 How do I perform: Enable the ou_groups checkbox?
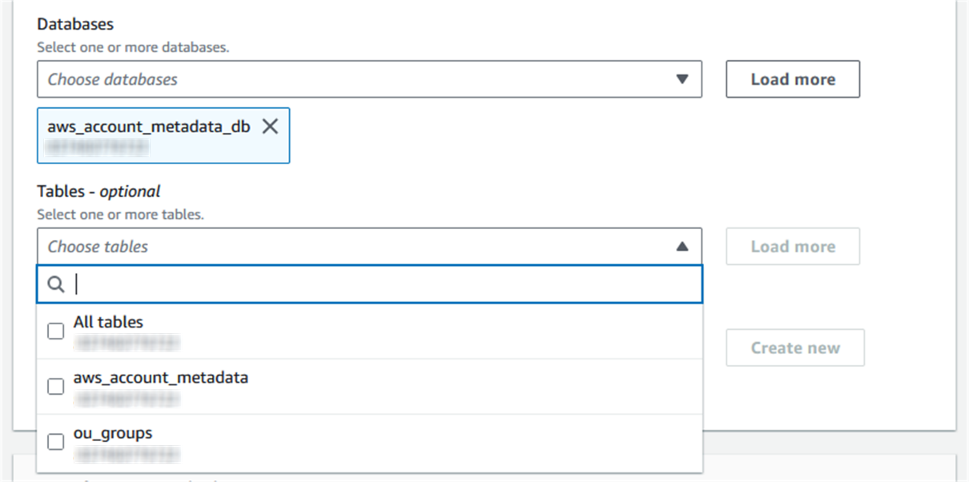tap(55, 441)
